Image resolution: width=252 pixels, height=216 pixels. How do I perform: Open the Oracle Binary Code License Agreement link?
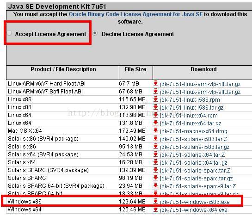(135, 14)
